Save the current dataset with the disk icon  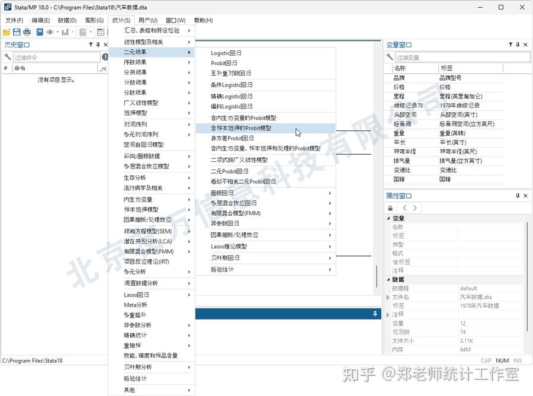coord(16,33)
